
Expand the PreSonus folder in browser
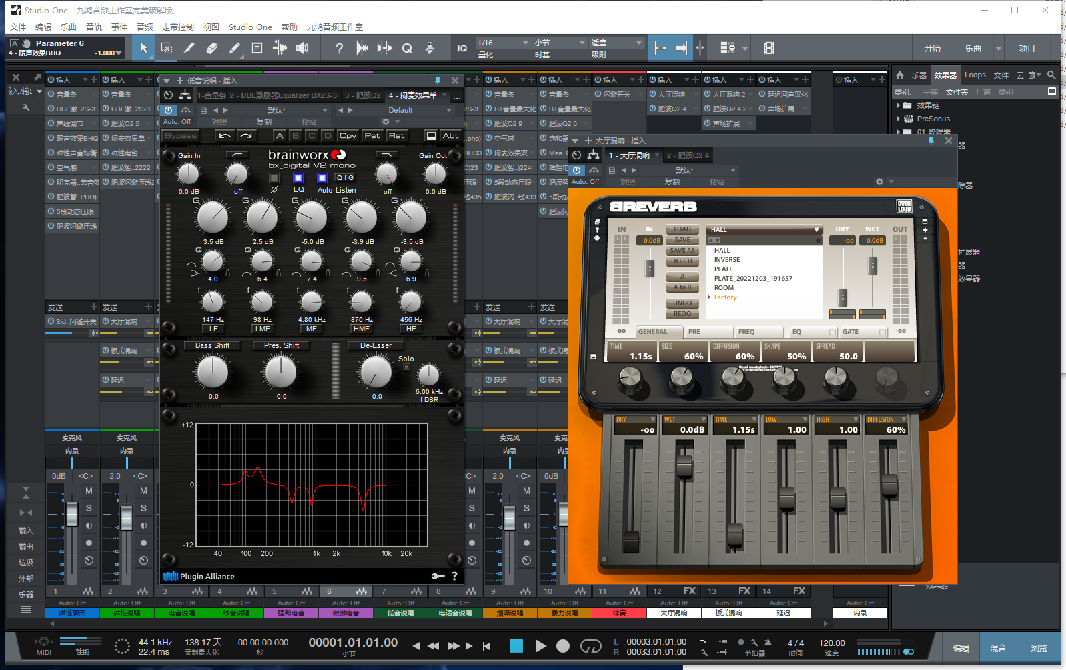click(x=899, y=119)
